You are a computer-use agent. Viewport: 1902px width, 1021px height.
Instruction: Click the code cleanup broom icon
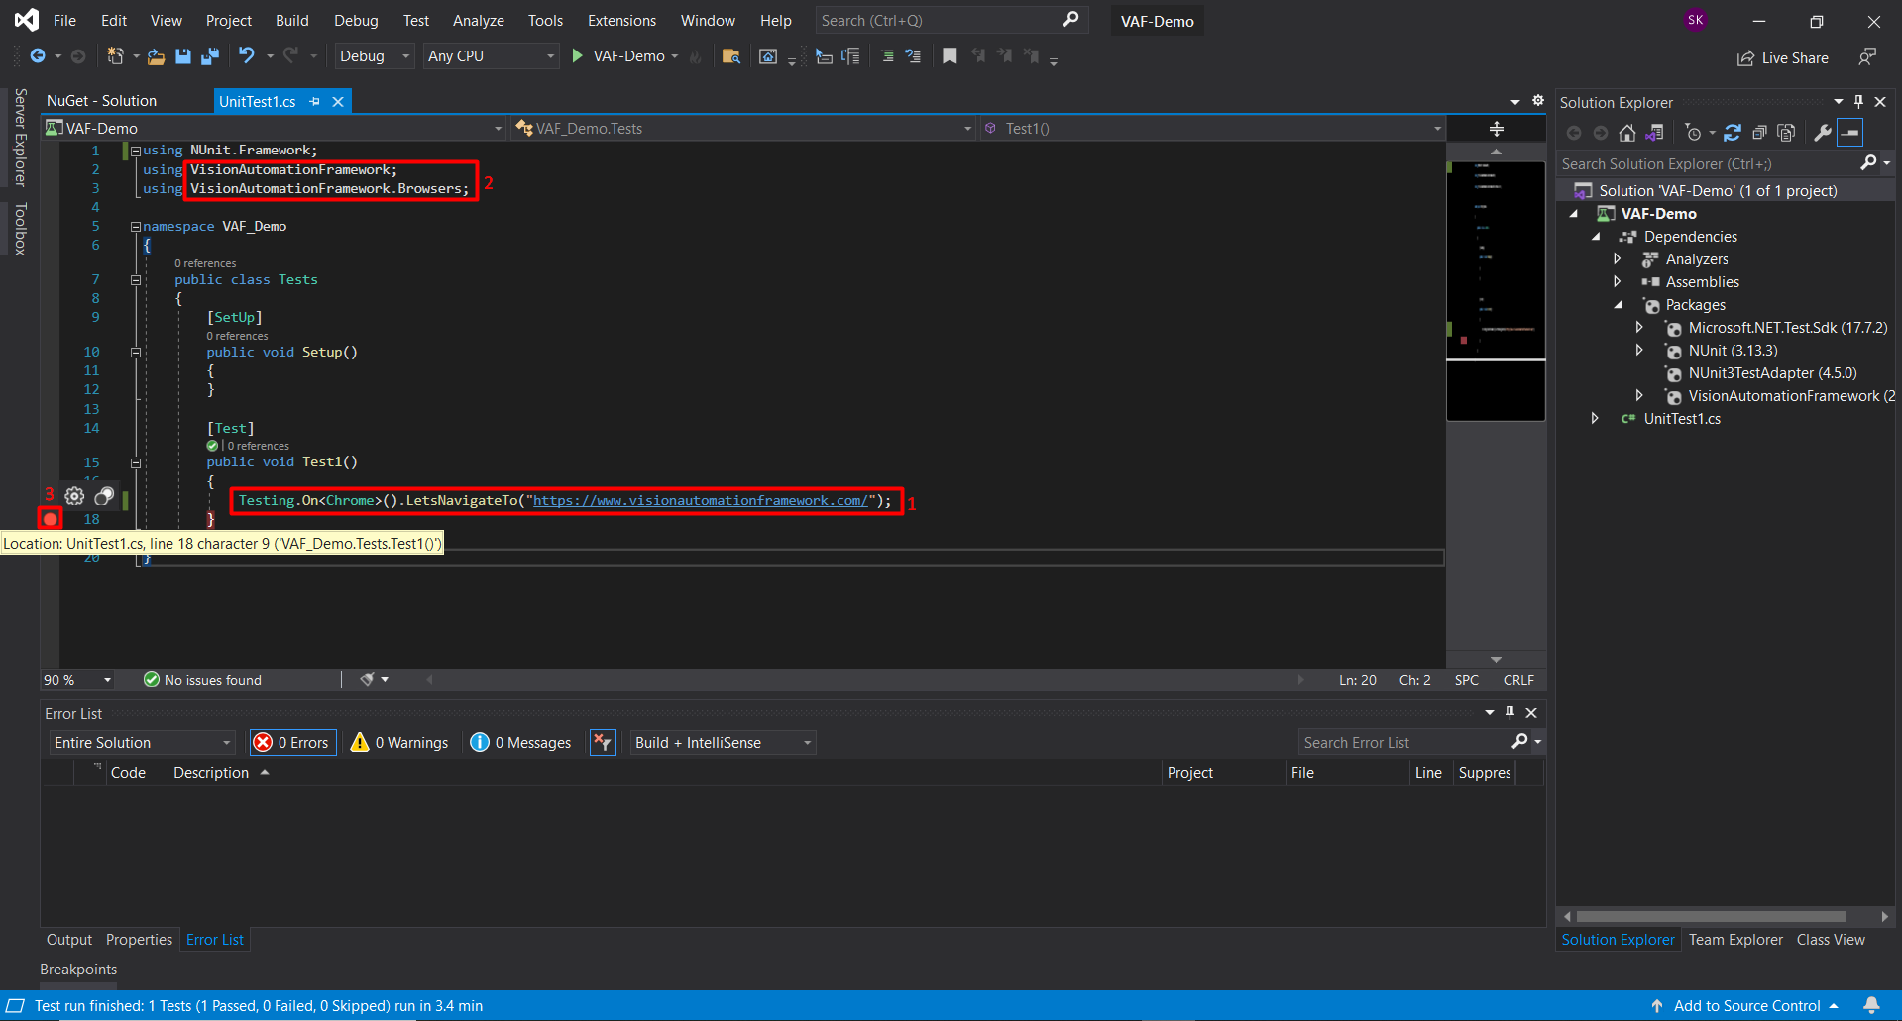coord(368,679)
